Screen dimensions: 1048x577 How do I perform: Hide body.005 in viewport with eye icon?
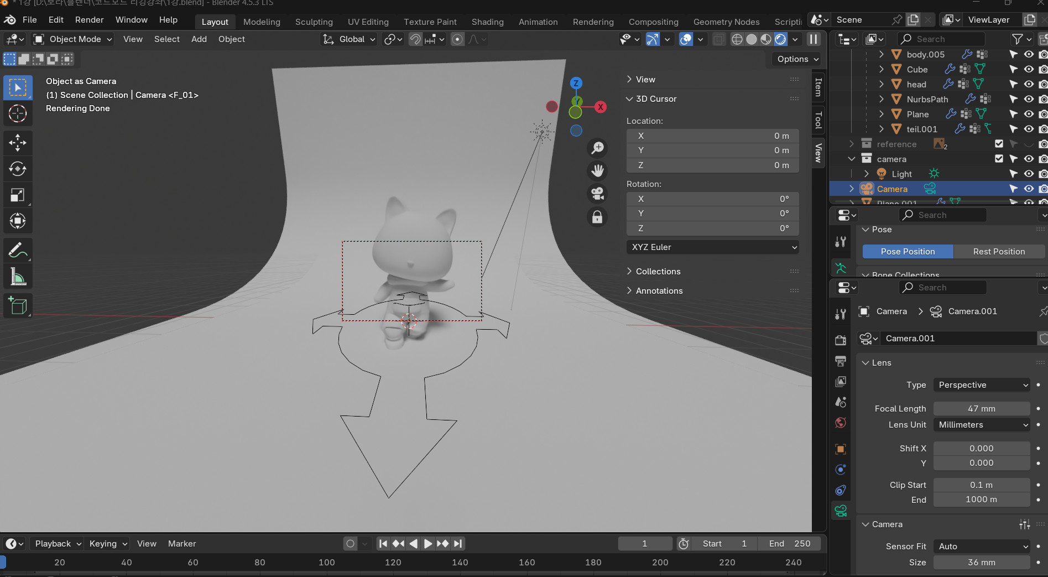(x=1029, y=54)
